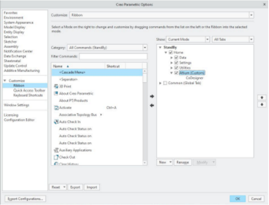Go to Entity Display options
The image size is (269, 205).
14,32
